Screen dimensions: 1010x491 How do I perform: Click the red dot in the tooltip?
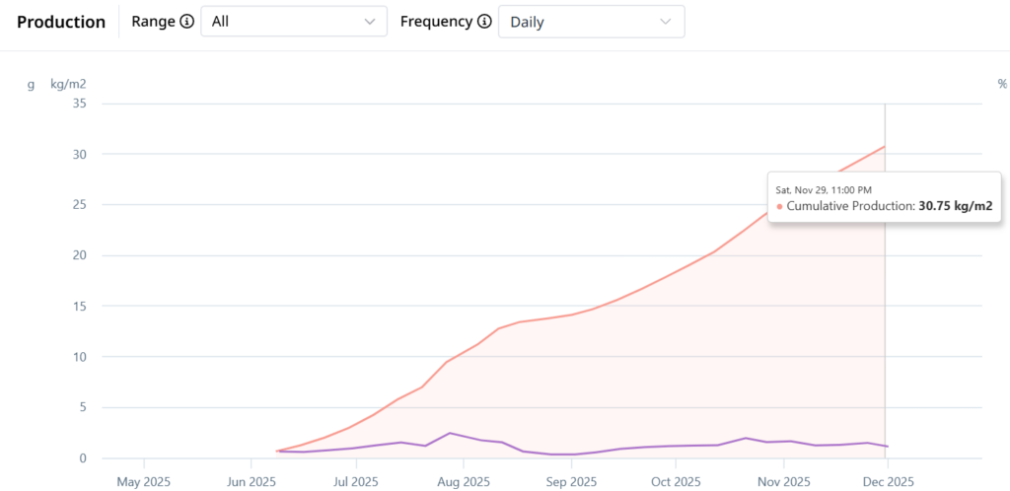tap(779, 207)
